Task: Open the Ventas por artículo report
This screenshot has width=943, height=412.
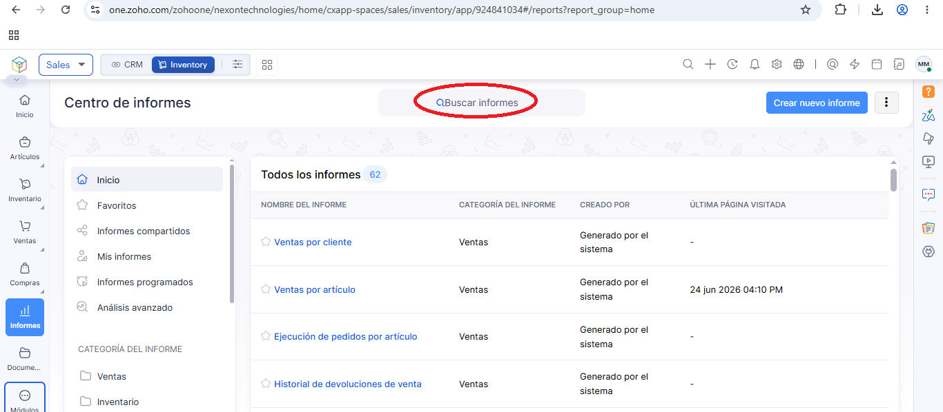Action: point(315,289)
